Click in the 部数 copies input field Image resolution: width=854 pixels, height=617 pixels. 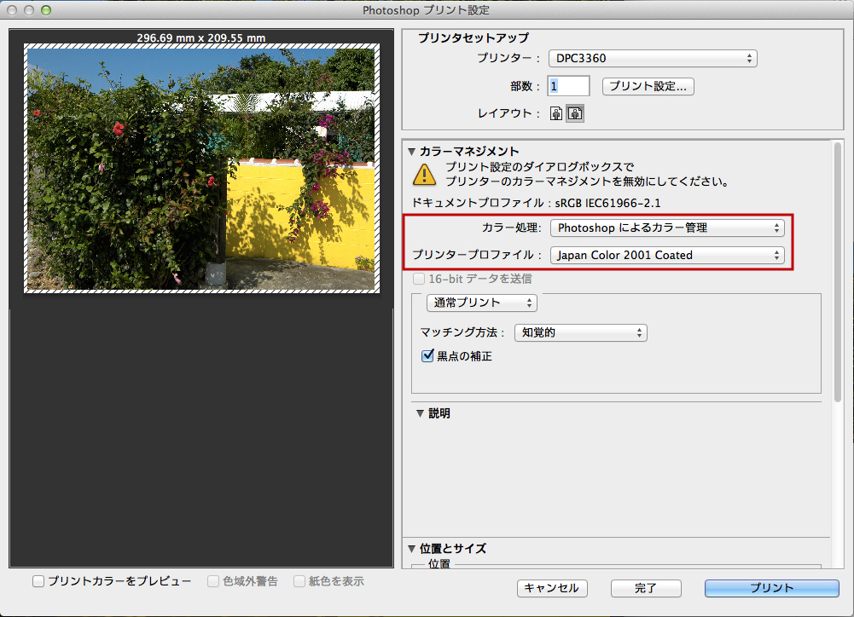[569, 86]
